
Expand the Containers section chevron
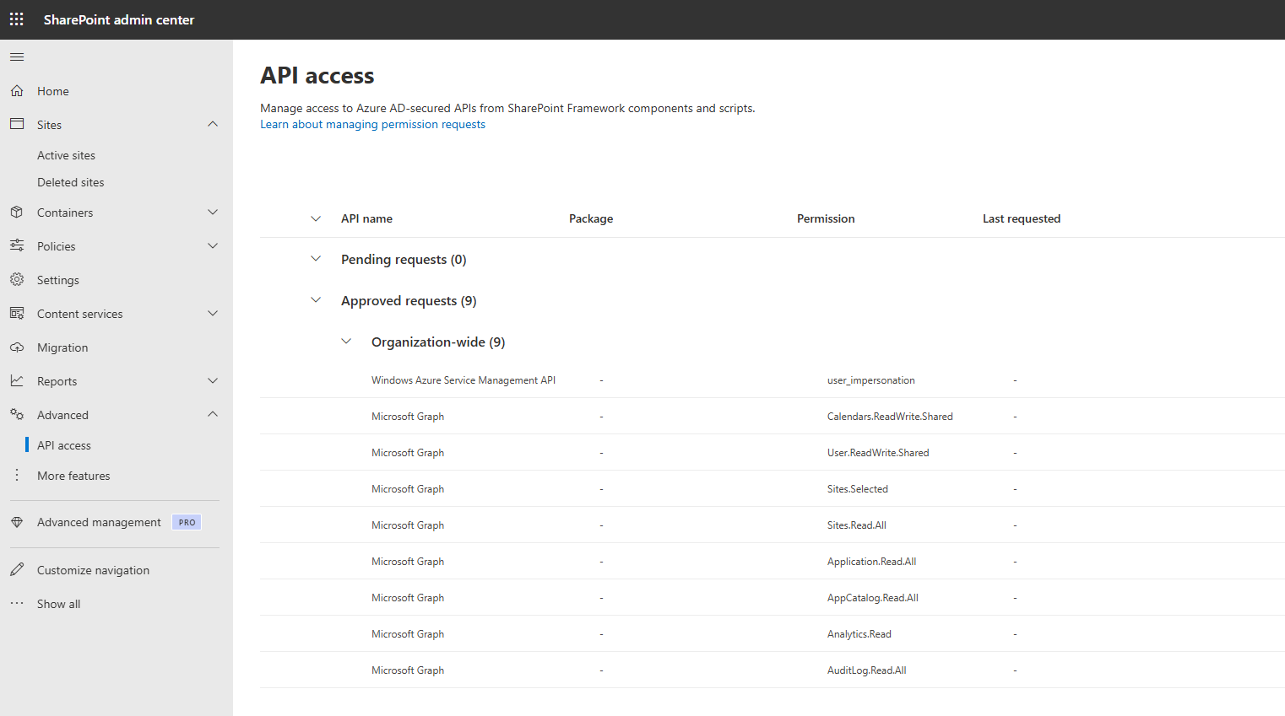[x=213, y=213]
